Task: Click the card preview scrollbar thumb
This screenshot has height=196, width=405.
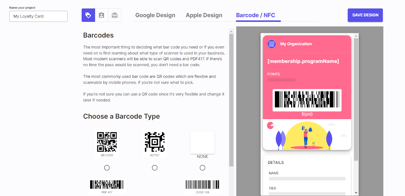Action: coord(356,99)
